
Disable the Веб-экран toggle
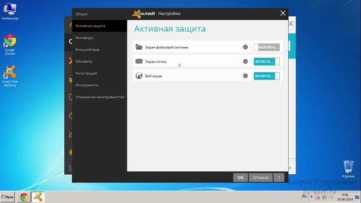tap(267, 76)
